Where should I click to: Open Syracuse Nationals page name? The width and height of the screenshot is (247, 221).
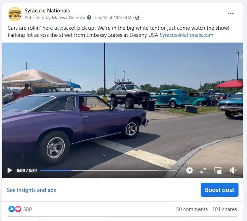coord(47,11)
